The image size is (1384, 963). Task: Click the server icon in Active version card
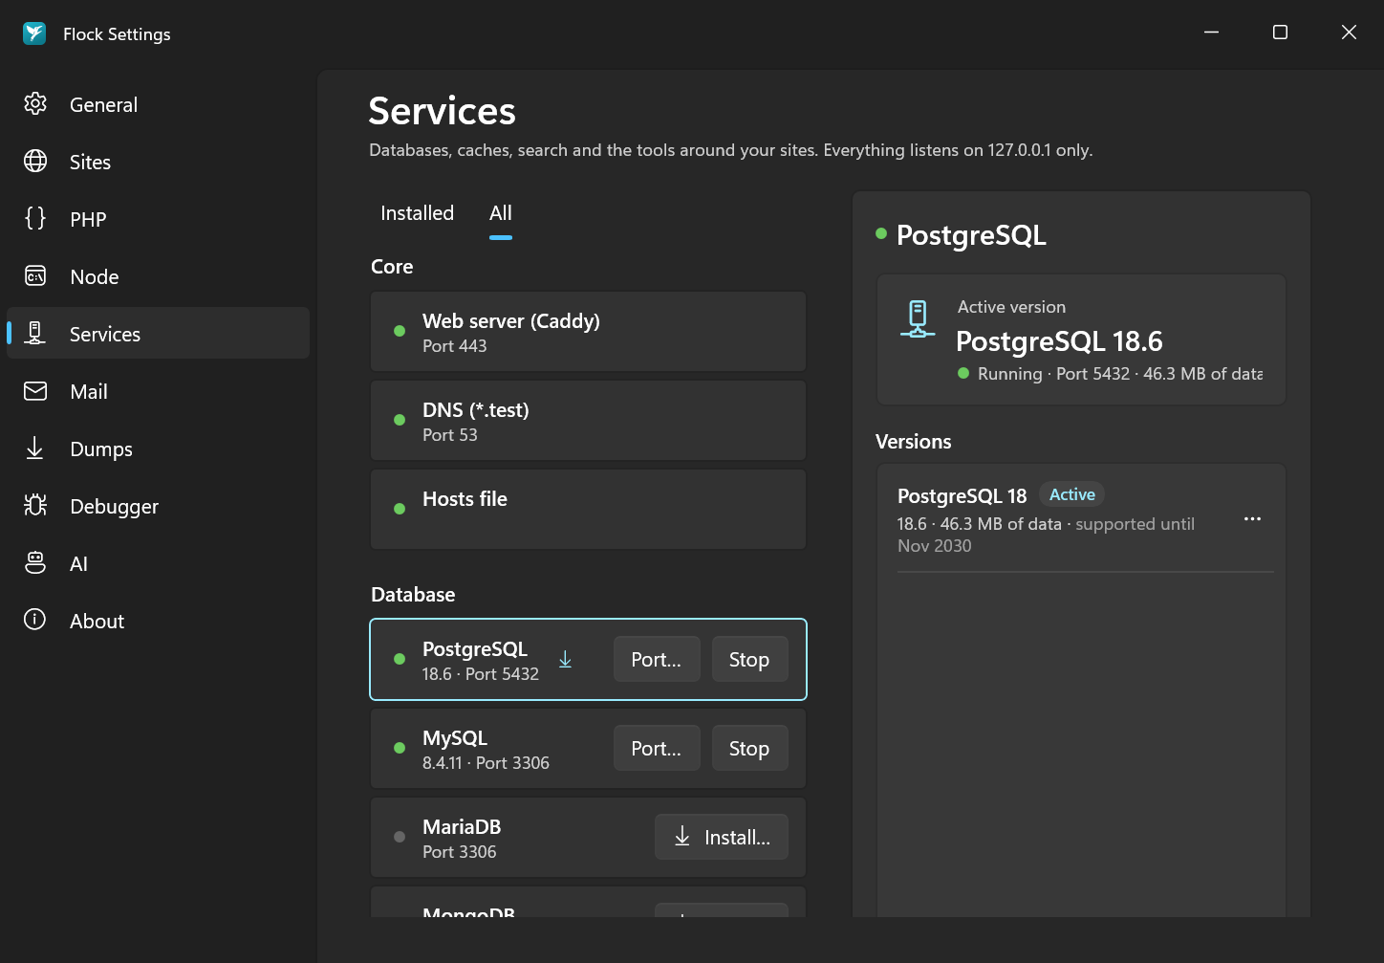tap(918, 318)
